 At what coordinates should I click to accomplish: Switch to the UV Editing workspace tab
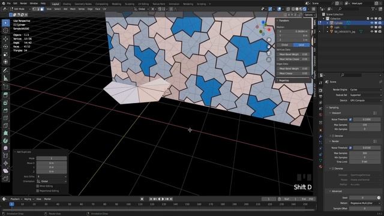143,4
